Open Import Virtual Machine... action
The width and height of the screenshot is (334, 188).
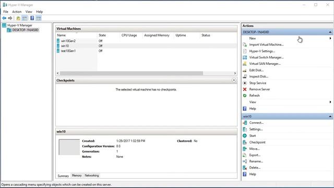coord(266,44)
